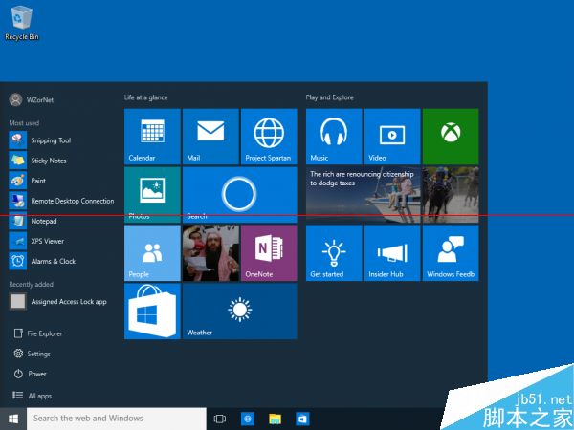The image size is (574, 430).
Task: Open Remote Desktop Connection
Action: (61, 201)
